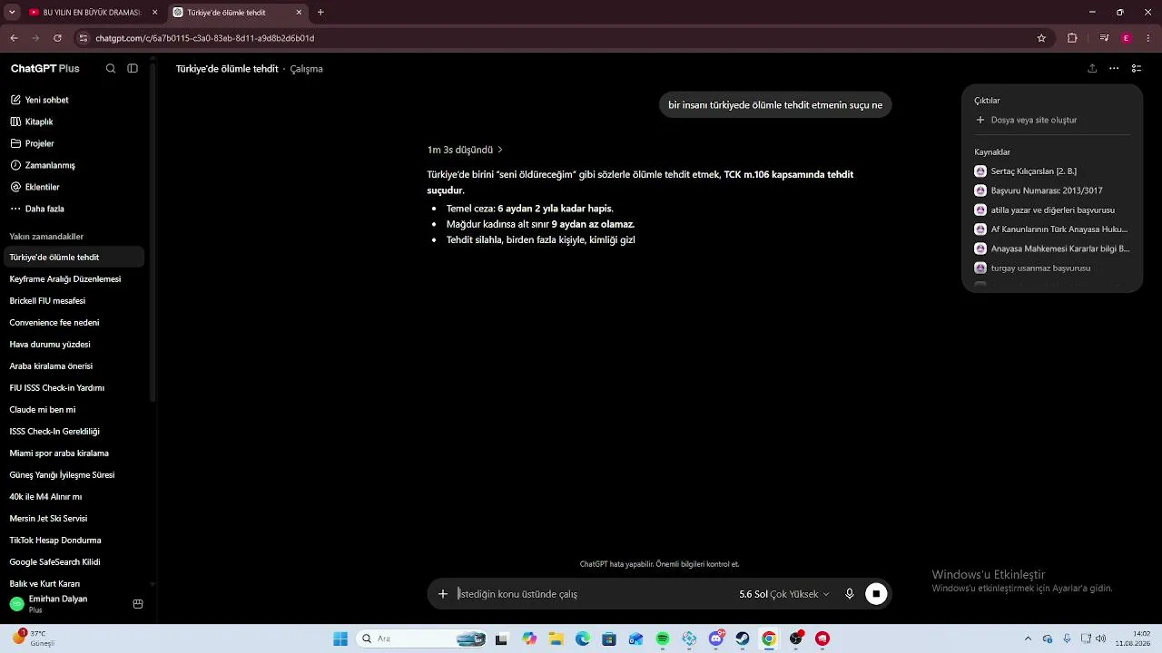Open the 'Hava durumu yüzdesi' chat
The image size is (1162, 653).
point(73,345)
